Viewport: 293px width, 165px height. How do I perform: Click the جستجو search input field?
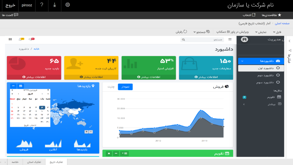[202, 40]
